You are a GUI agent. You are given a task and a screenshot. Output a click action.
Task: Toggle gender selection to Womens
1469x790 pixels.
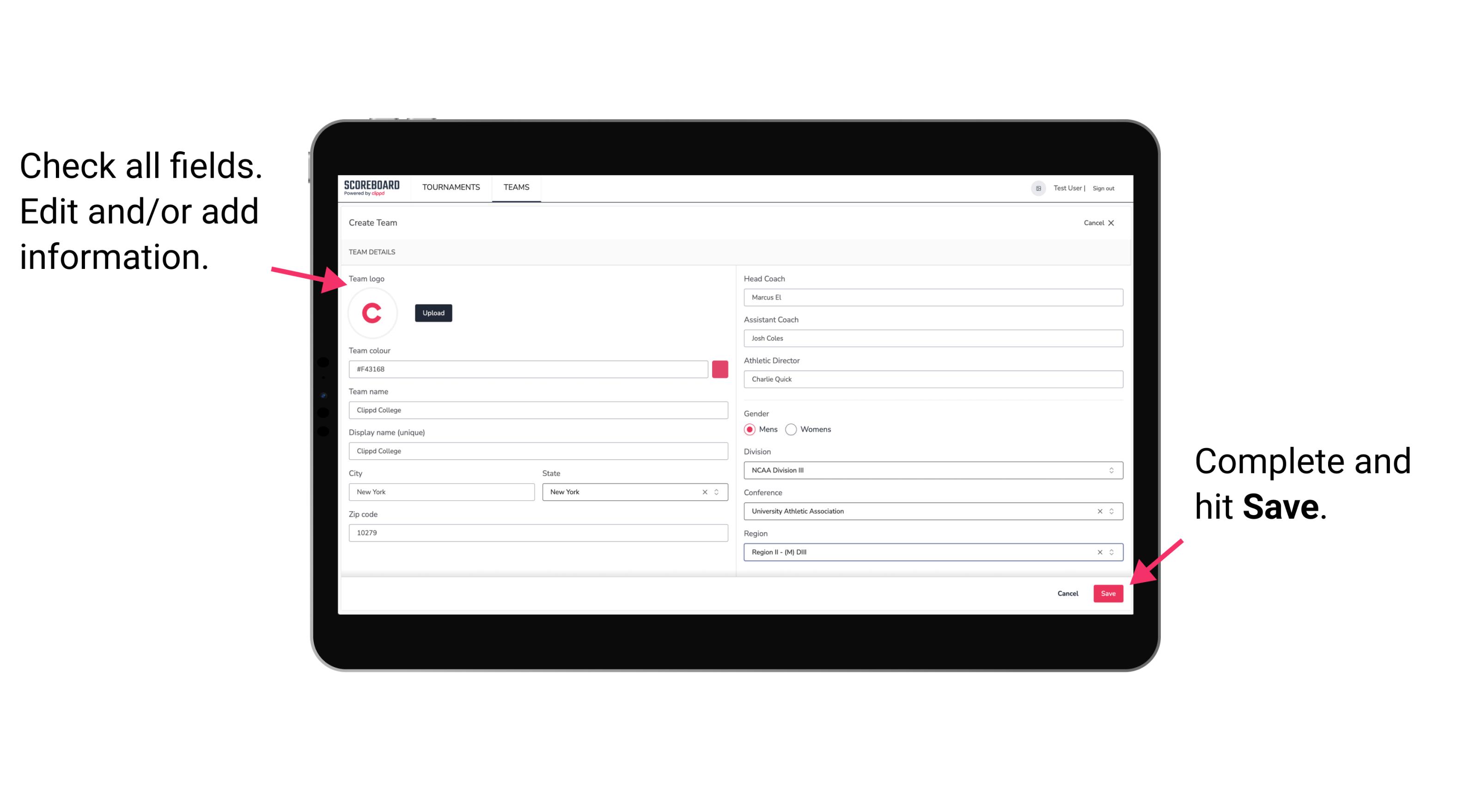(x=795, y=429)
